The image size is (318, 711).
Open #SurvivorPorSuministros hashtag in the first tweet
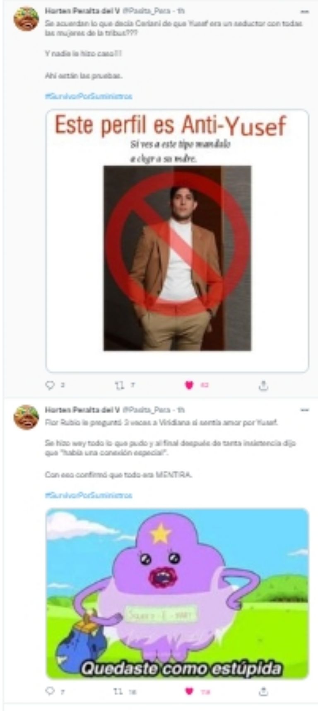point(89,96)
